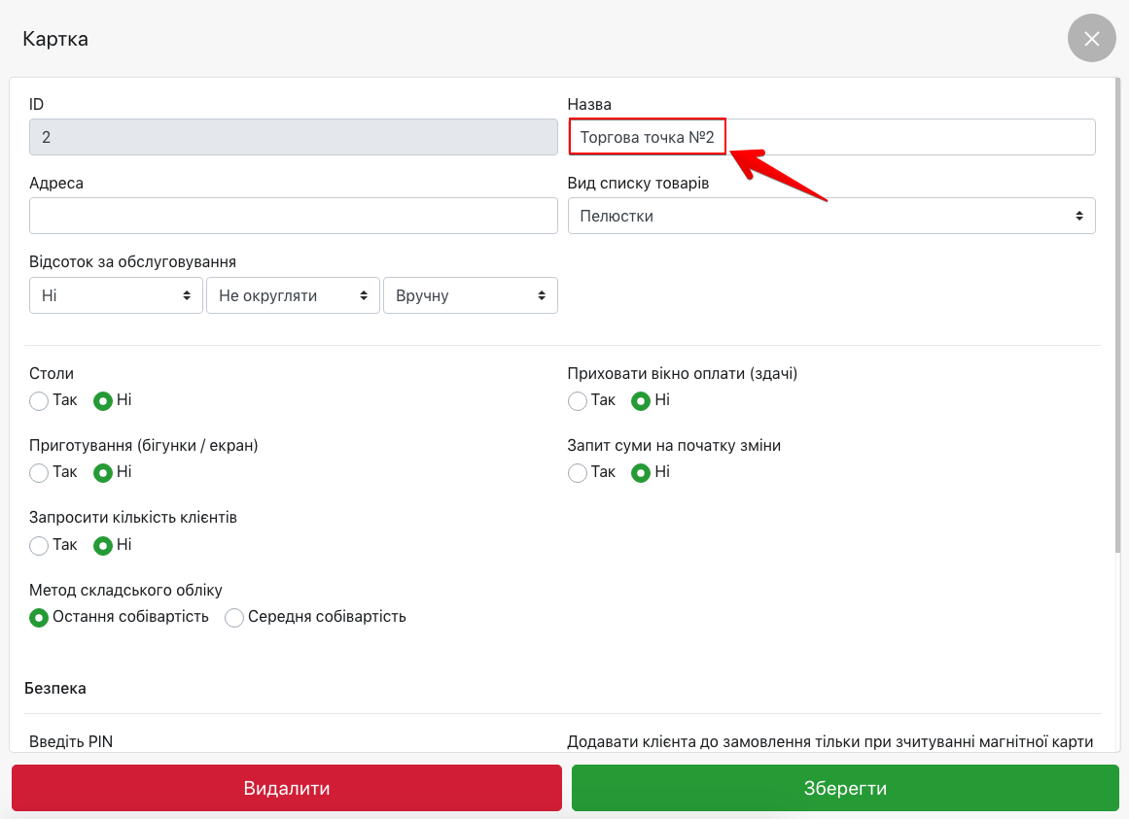This screenshot has width=1129, height=819.
Task: Open the Вручну dropdown
Action: coord(471,295)
